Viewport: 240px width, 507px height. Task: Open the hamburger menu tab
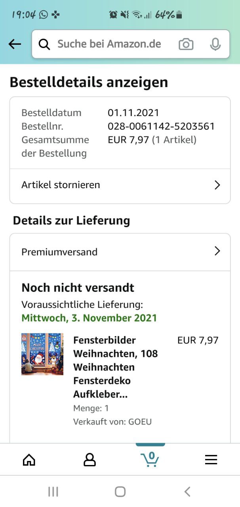point(211,459)
